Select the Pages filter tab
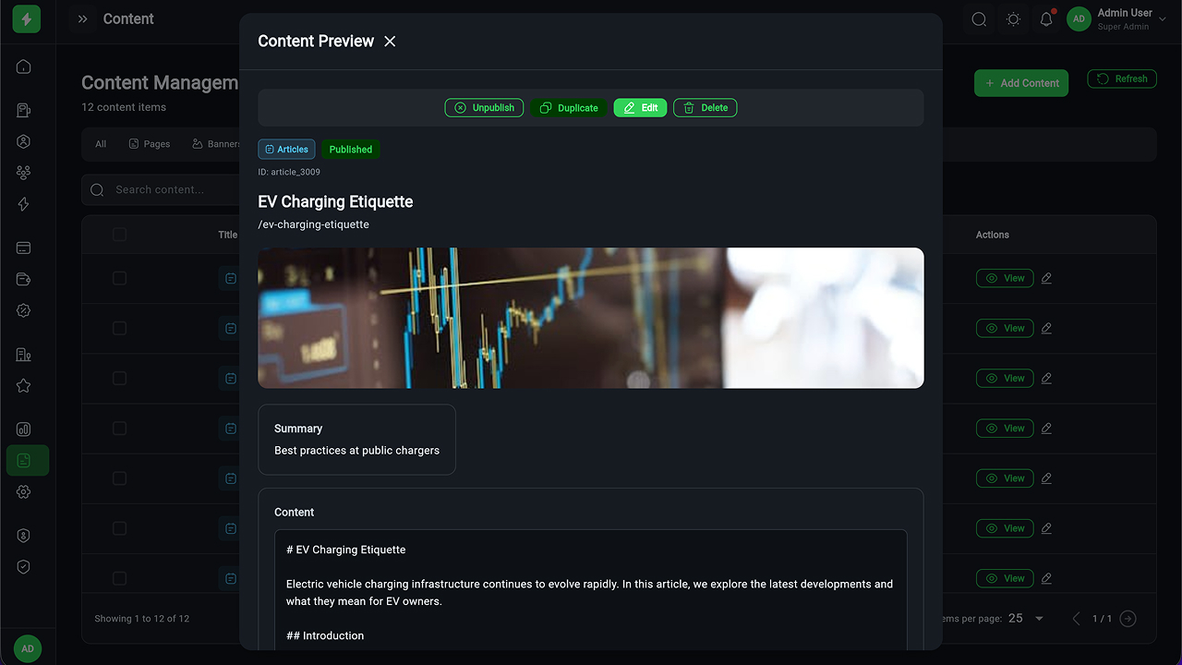 (150, 144)
